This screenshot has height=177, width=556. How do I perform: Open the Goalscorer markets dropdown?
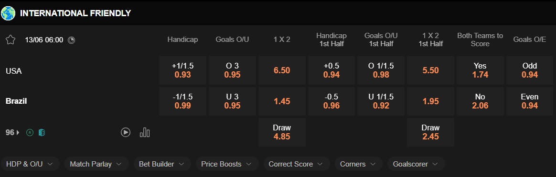point(416,164)
